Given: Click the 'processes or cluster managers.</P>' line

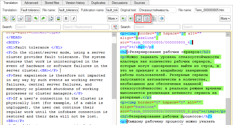Looking at the screenshot, I should (44, 93).
